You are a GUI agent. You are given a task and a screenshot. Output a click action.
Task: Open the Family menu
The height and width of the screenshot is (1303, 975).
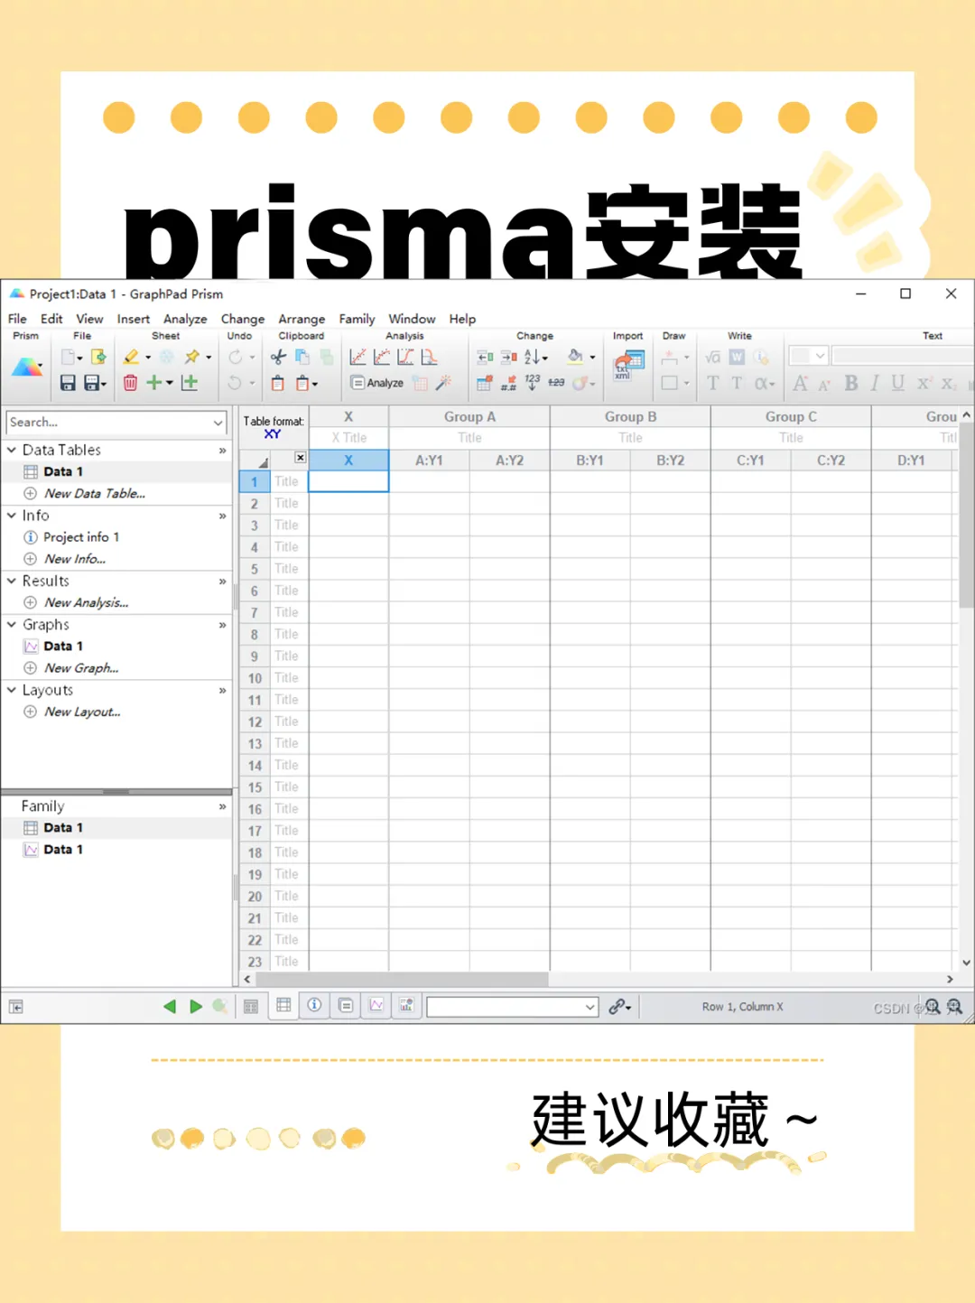click(357, 319)
